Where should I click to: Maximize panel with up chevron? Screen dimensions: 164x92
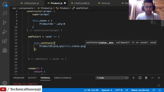click(152, 78)
